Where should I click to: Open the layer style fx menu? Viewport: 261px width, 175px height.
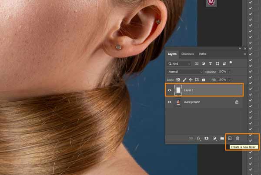[199, 138]
